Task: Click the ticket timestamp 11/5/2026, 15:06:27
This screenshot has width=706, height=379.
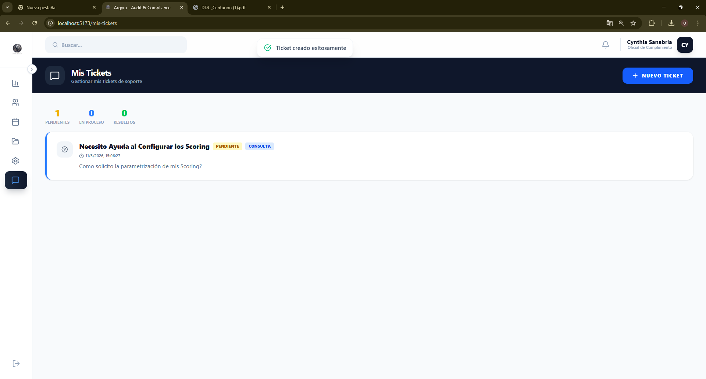Action: tap(103, 156)
